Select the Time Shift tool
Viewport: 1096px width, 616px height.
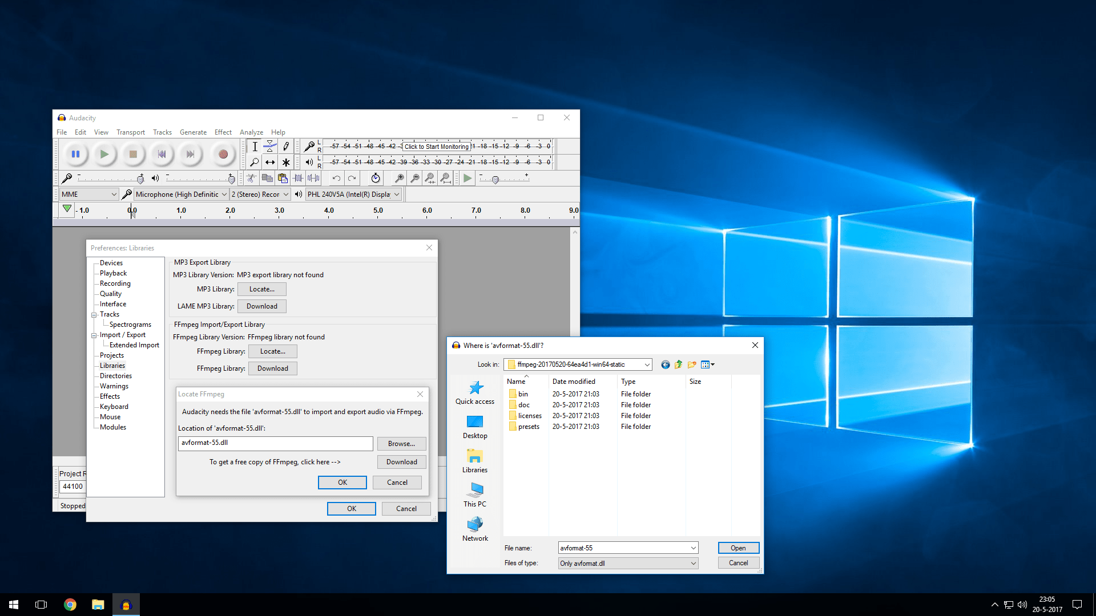coord(270,163)
